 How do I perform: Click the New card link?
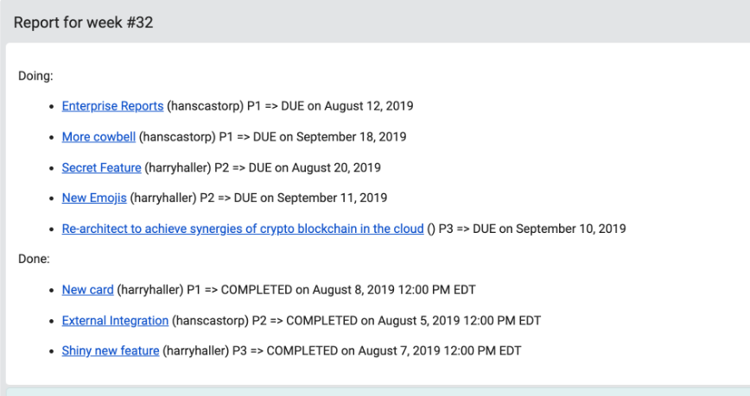click(x=87, y=290)
